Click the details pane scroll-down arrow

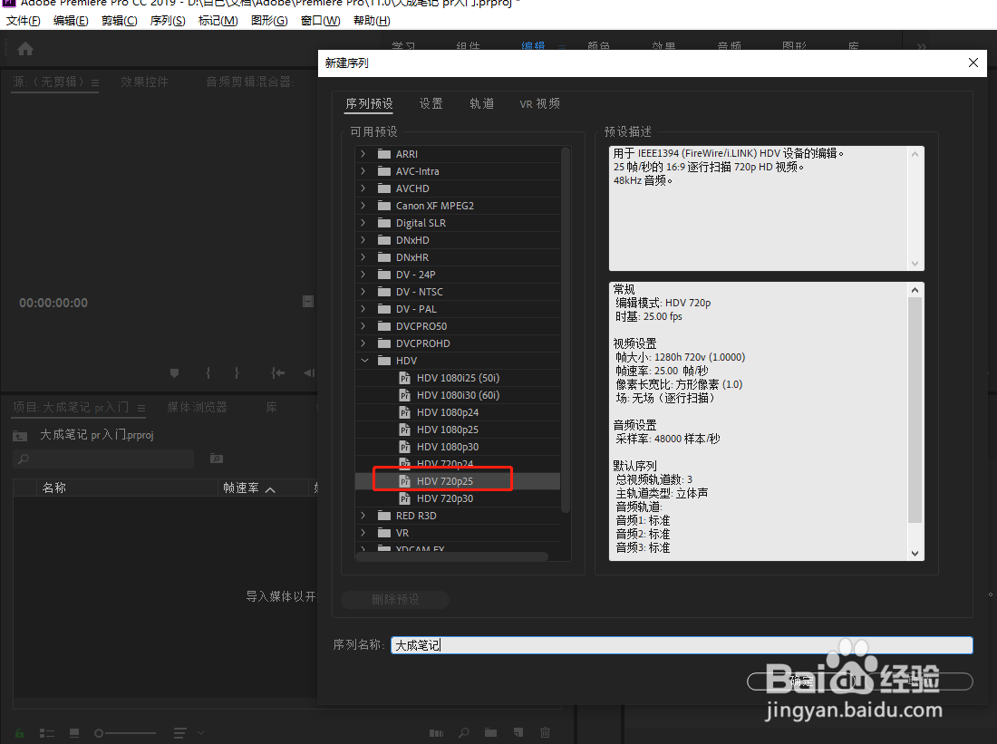click(x=915, y=553)
